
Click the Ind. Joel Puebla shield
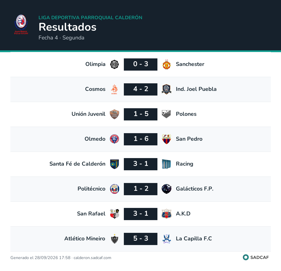[x=167, y=89]
